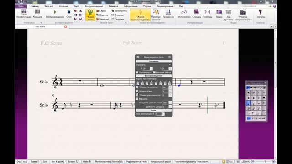The height and width of the screenshot is (164, 292).
Task: Switch to the Ввод нот ribbon tab
Action: pyautogui.click(x=49, y=6)
